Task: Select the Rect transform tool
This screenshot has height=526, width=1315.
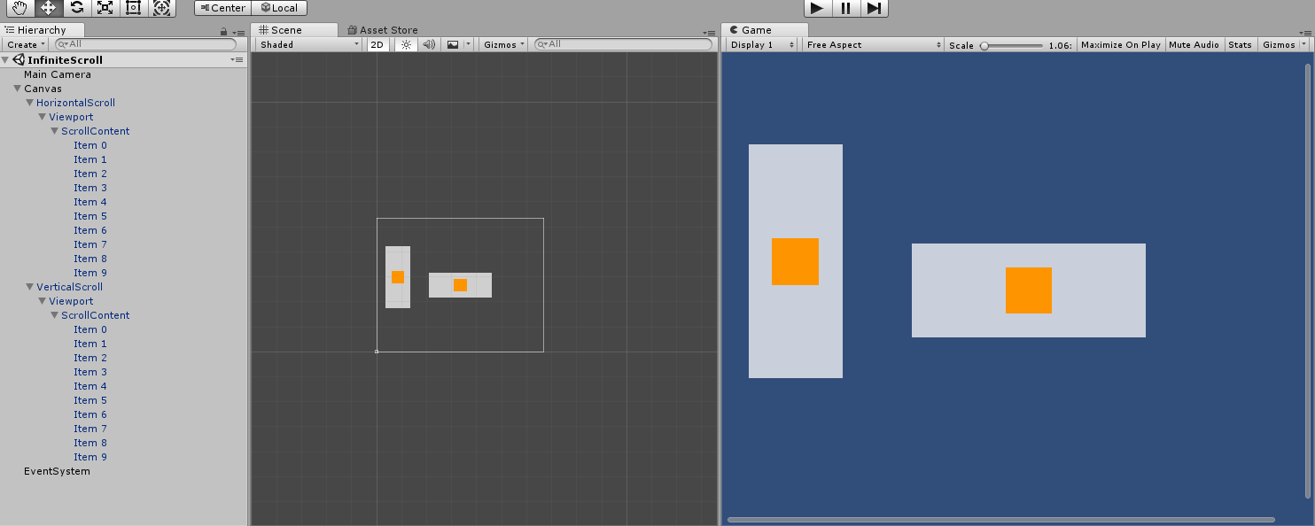Action: tap(133, 8)
